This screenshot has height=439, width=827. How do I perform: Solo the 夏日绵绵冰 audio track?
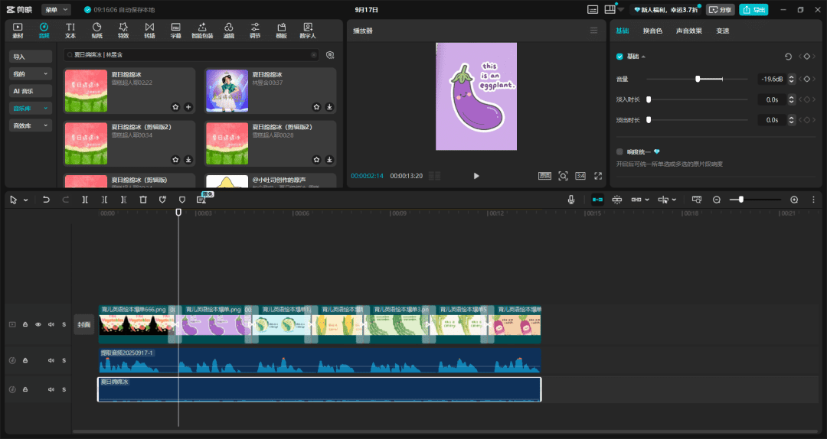(64, 389)
